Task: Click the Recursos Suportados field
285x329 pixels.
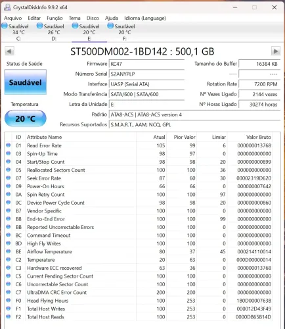Action: (x=194, y=124)
